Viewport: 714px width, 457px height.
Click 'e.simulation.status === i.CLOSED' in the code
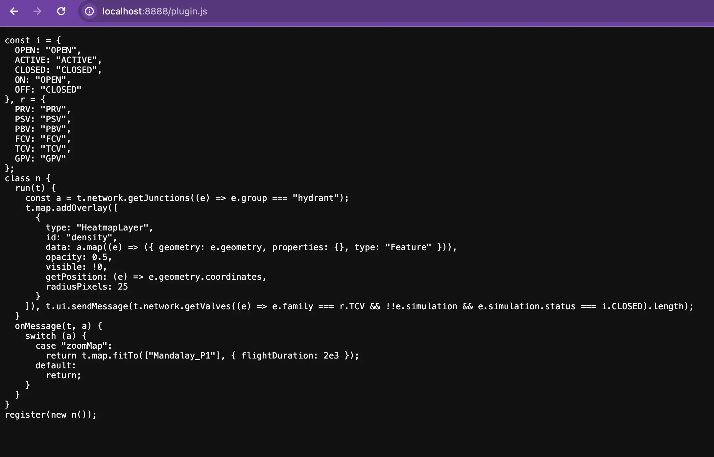[560, 306]
